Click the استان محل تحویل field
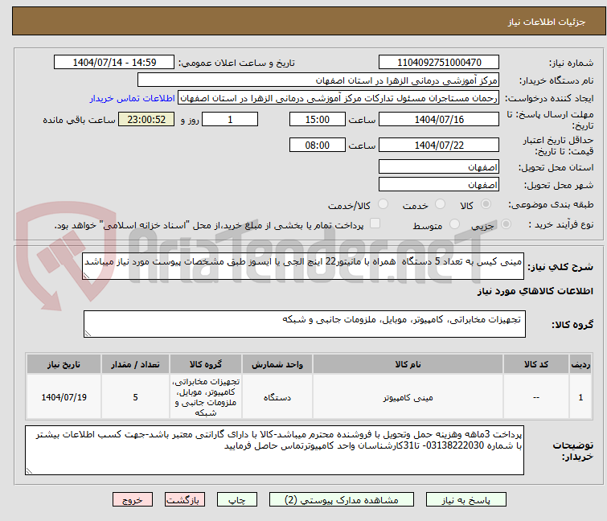 coord(439,167)
